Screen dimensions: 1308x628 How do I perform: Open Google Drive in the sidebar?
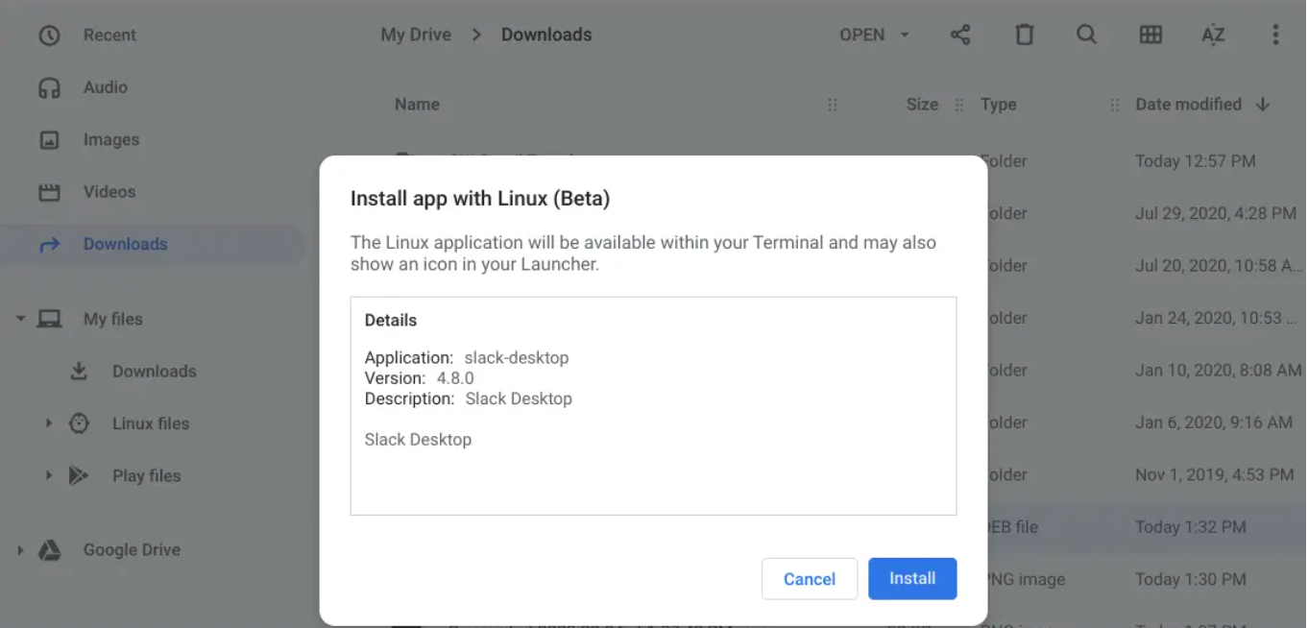[x=132, y=550]
